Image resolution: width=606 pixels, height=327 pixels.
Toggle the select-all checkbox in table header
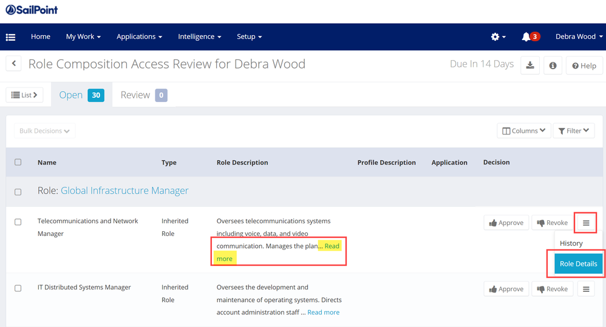pyautogui.click(x=18, y=163)
